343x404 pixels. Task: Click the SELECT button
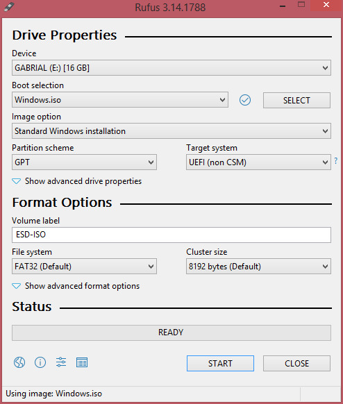click(x=296, y=100)
